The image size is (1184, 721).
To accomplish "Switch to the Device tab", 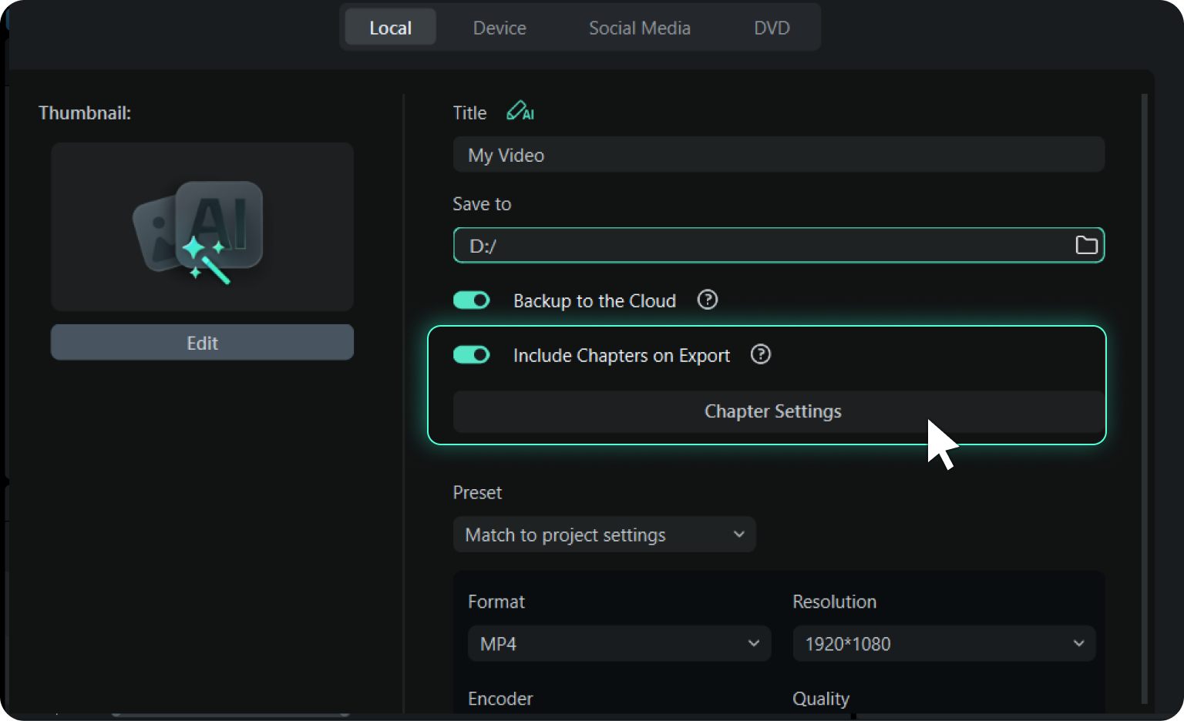I will (499, 28).
